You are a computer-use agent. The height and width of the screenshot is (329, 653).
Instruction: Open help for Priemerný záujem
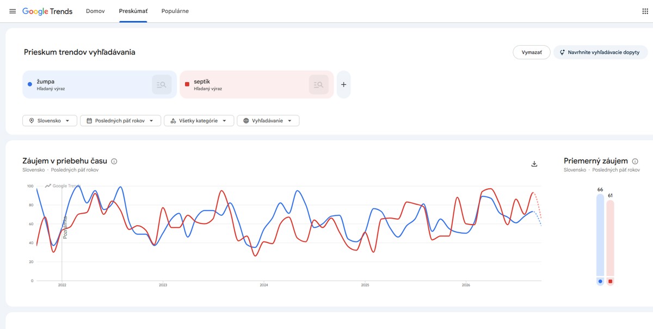[x=635, y=161]
